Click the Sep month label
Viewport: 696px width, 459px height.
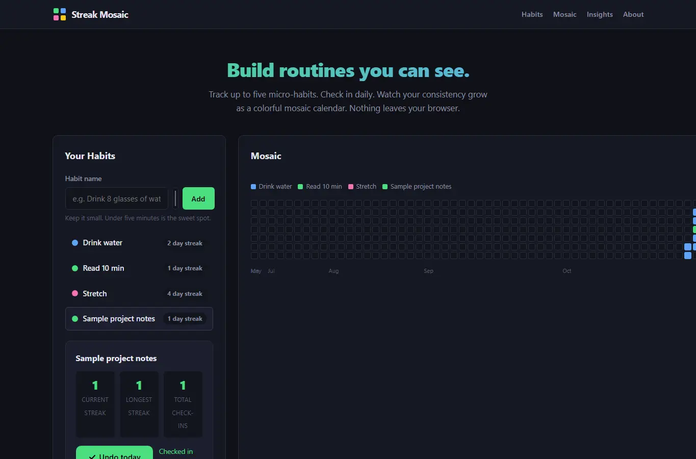(x=428, y=271)
